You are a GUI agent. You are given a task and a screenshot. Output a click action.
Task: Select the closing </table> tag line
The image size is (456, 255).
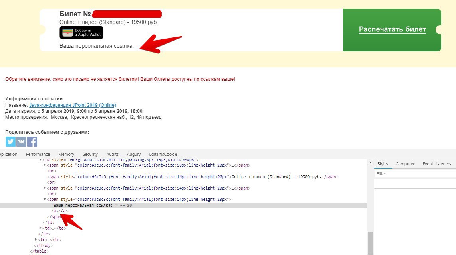click(x=39, y=251)
